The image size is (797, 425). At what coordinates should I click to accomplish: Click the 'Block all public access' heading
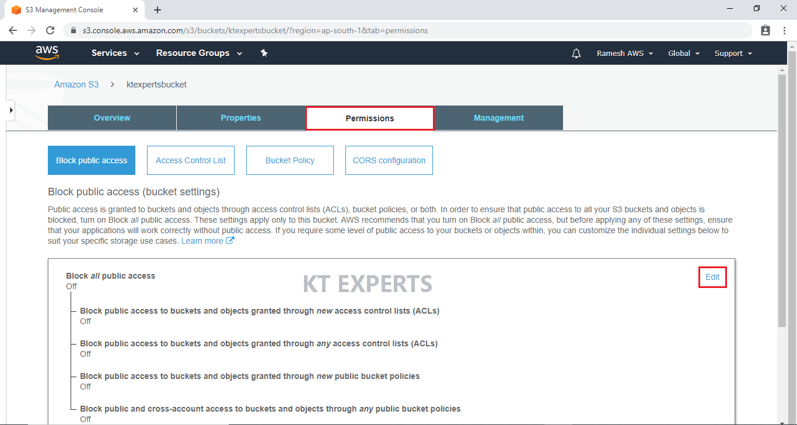(x=111, y=276)
